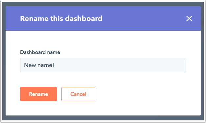
Task: Click blank white area of dialog body
Action: tap(145, 94)
